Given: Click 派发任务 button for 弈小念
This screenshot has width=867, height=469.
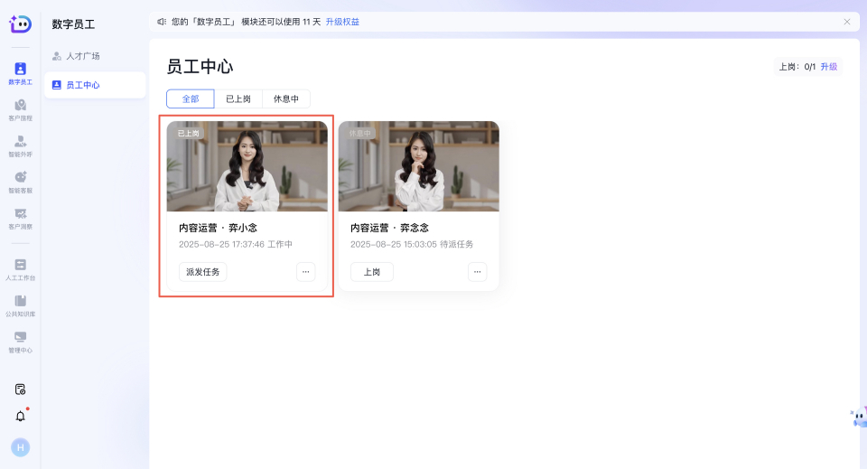Looking at the screenshot, I should [202, 272].
